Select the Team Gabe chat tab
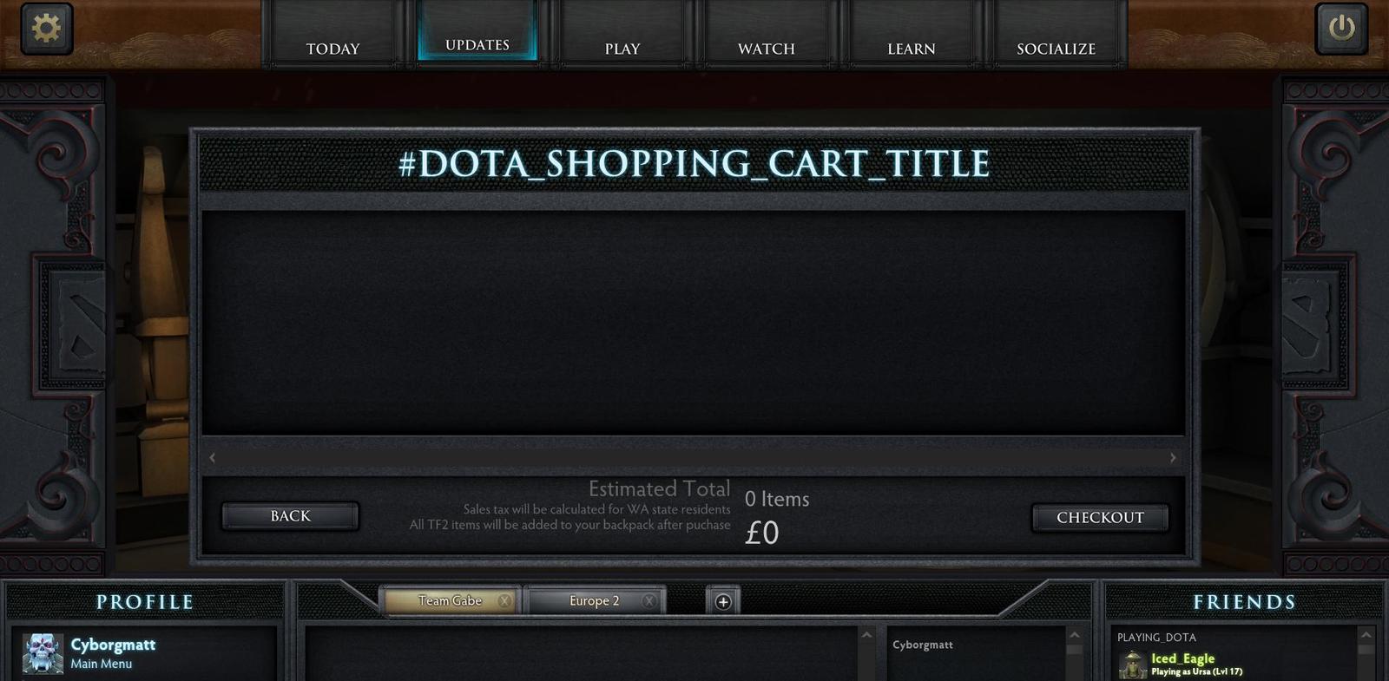Viewport: 1389px width, 681px height. [x=448, y=600]
